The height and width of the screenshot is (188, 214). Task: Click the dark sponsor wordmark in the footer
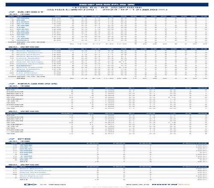point(165,185)
